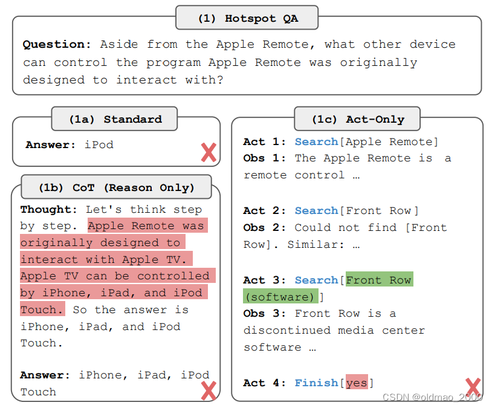Click the "(1b) CoT (Reason Only)" header
Viewport: 492px width, 408px height.
pyautogui.click(x=117, y=187)
